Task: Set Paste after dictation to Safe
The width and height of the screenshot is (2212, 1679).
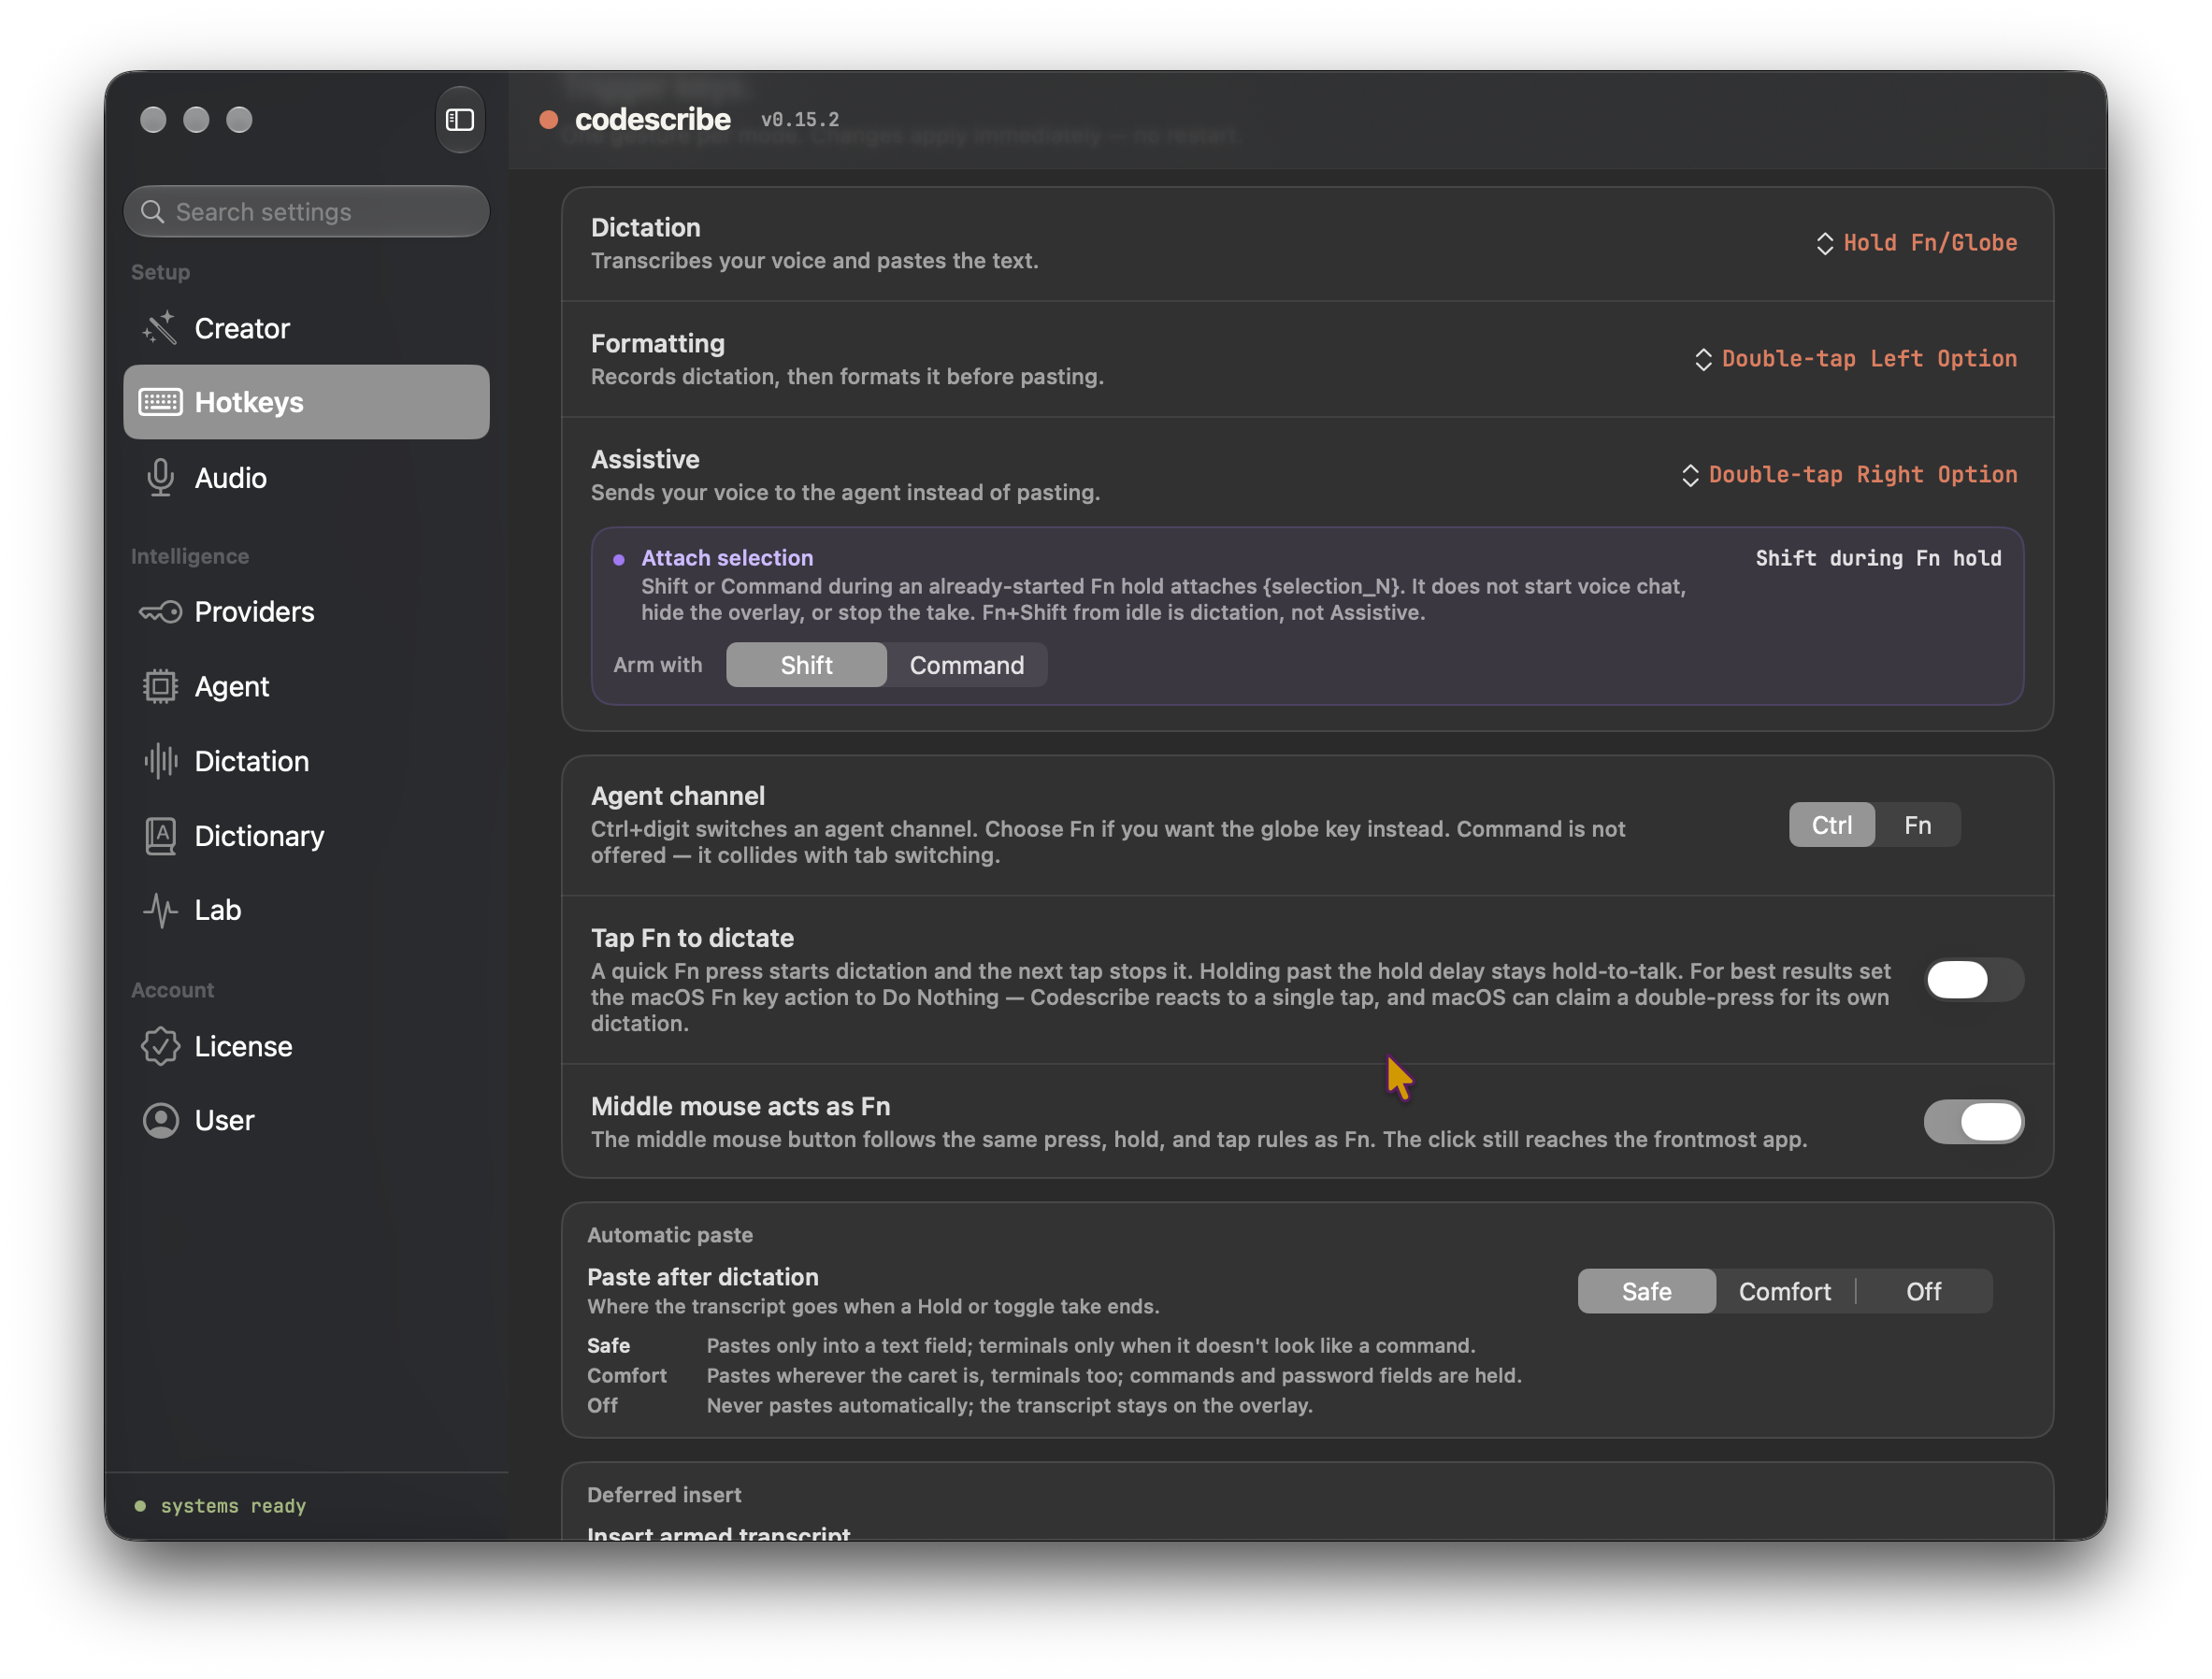Action: click(x=1646, y=1291)
